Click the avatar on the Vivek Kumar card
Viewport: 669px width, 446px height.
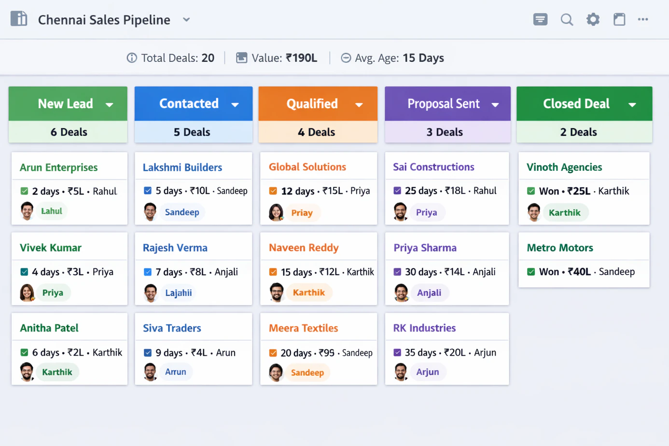point(27,293)
